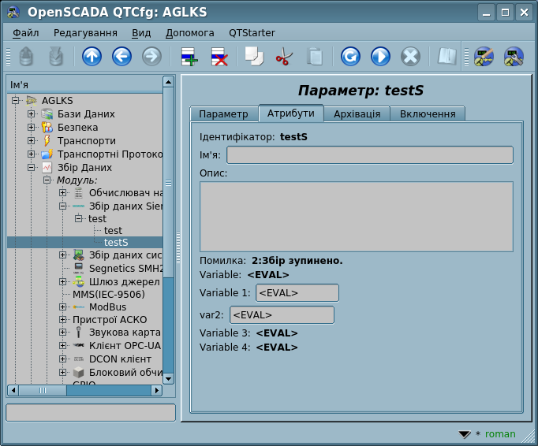538x446 pixels.
Task: Switch to the Параметр tab
Action: tap(223, 113)
